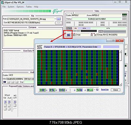Select GSpot Vid solution 3
The height and width of the screenshot is (125, 131).
coord(5,109)
